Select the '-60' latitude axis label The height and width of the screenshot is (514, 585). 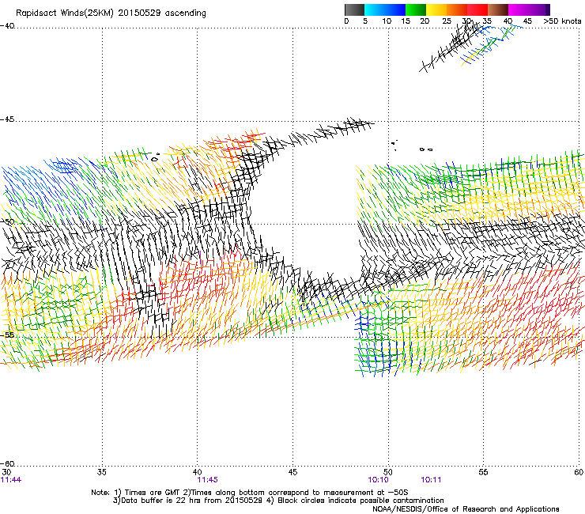(7, 464)
